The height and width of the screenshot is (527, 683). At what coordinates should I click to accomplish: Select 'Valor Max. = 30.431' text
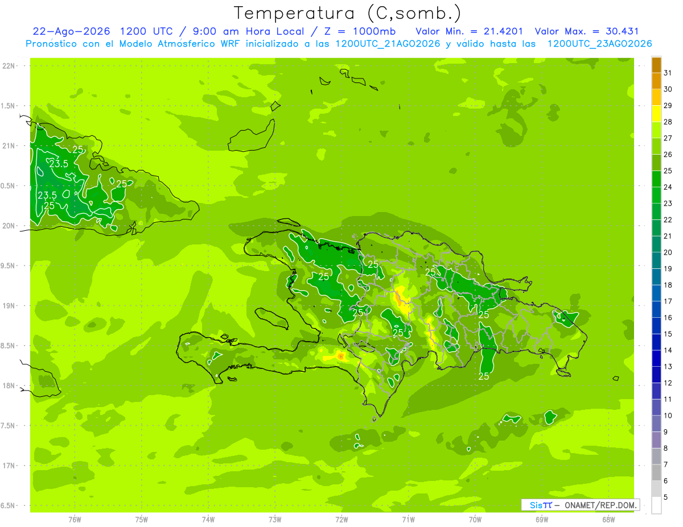(x=587, y=31)
